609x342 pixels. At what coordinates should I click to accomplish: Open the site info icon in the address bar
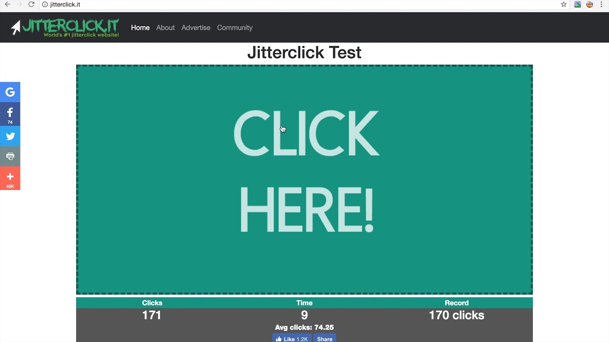(x=45, y=4)
